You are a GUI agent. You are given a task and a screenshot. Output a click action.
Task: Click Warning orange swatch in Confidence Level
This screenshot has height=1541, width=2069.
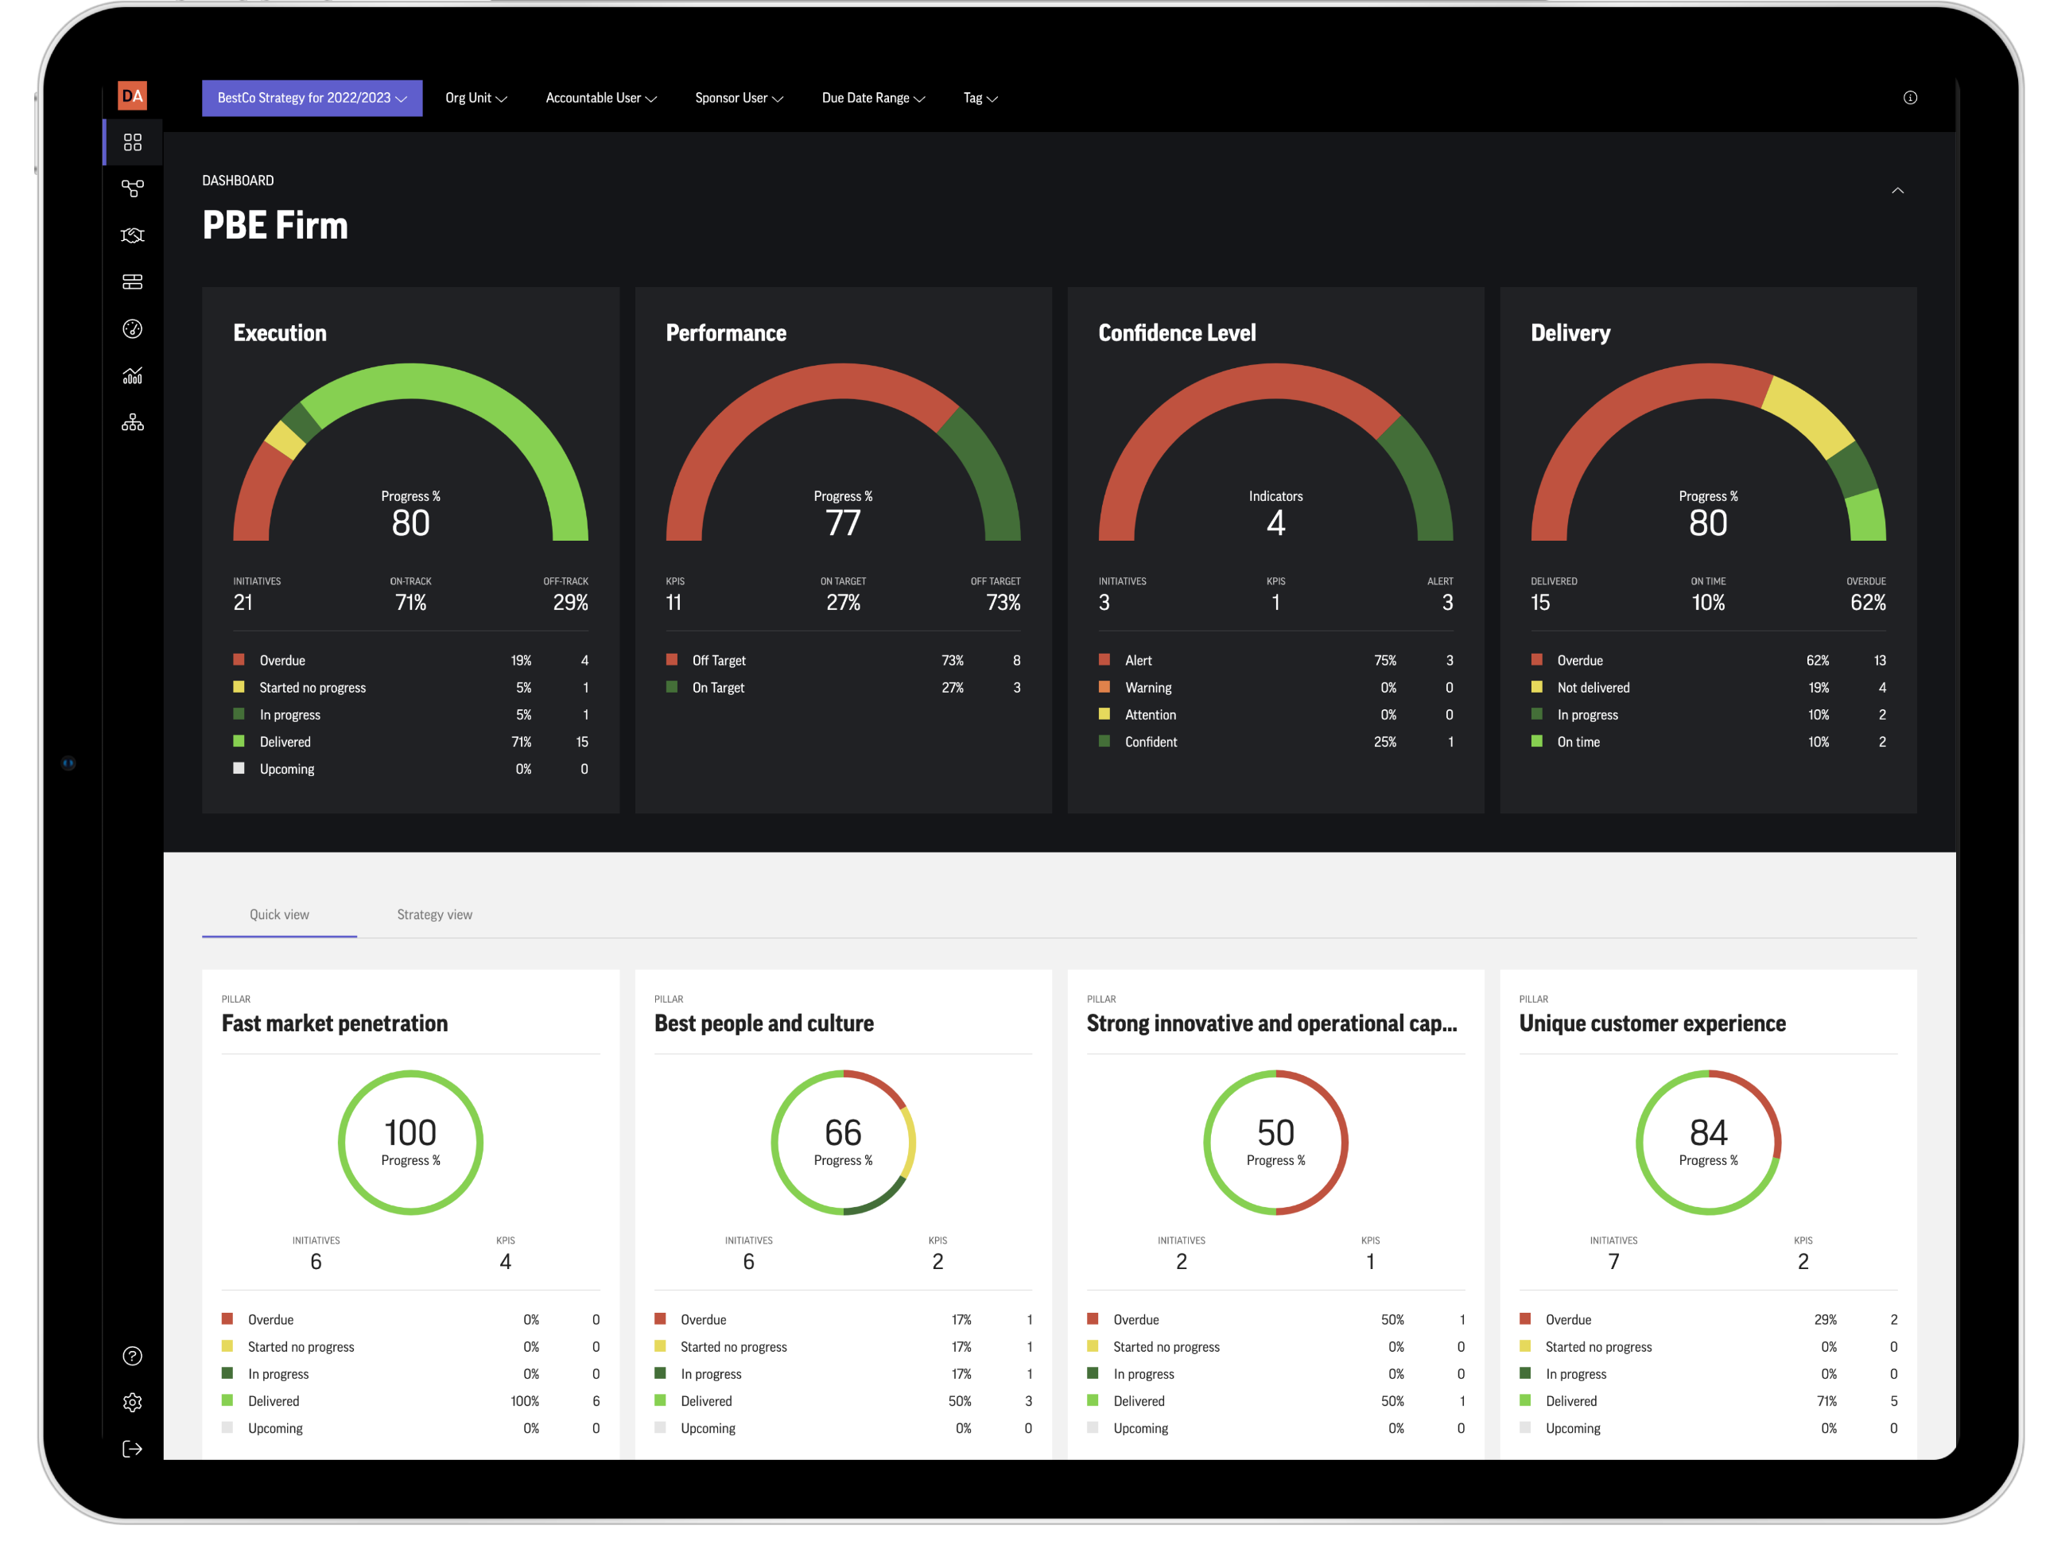pyautogui.click(x=1104, y=686)
